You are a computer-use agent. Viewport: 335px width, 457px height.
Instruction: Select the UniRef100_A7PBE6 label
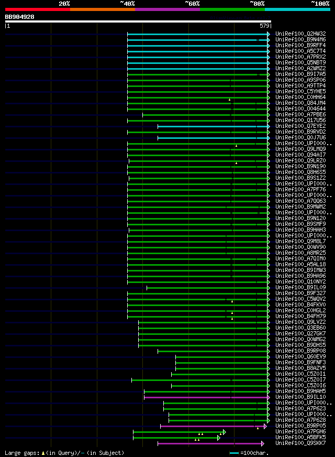[300, 115]
